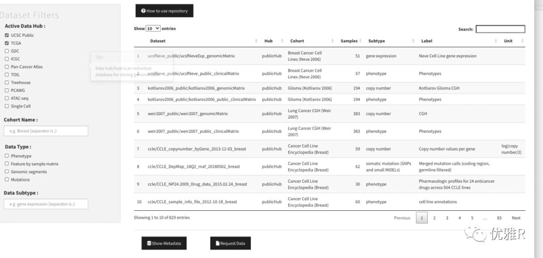The image size is (543, 258).
Task: Check the ATAC-seq data hub
Action: coord(7,98)
